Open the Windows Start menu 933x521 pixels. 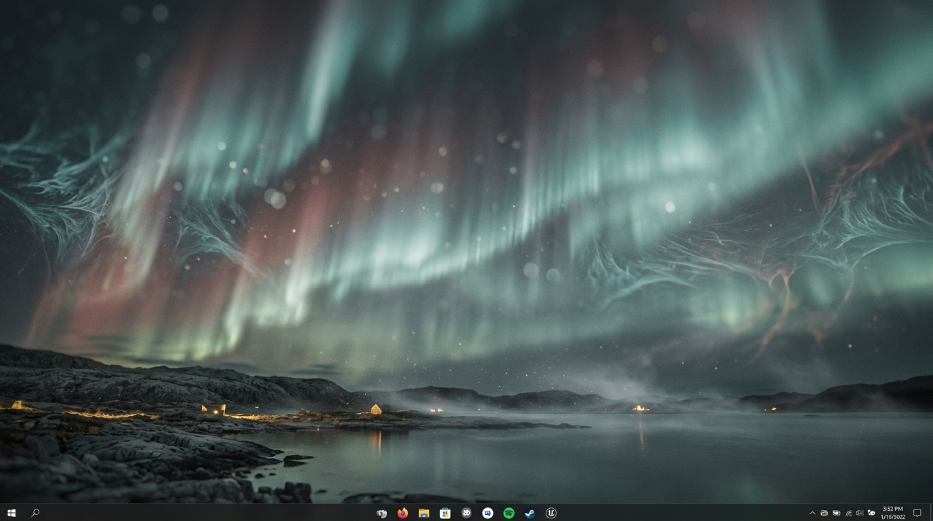tap(11, 513)
